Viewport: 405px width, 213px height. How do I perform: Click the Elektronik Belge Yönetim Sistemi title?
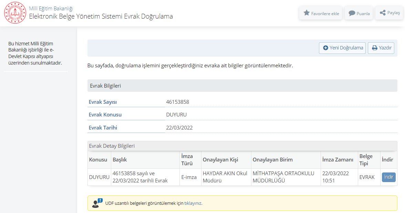click(x=101, y=16)
